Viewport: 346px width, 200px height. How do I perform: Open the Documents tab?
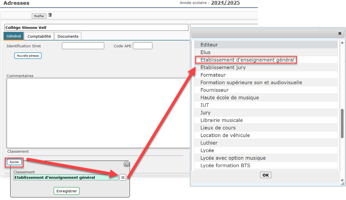tap(68, 36)
